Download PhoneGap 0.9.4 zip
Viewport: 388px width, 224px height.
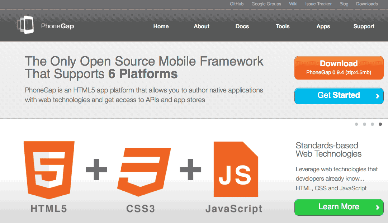click(339, 67)
